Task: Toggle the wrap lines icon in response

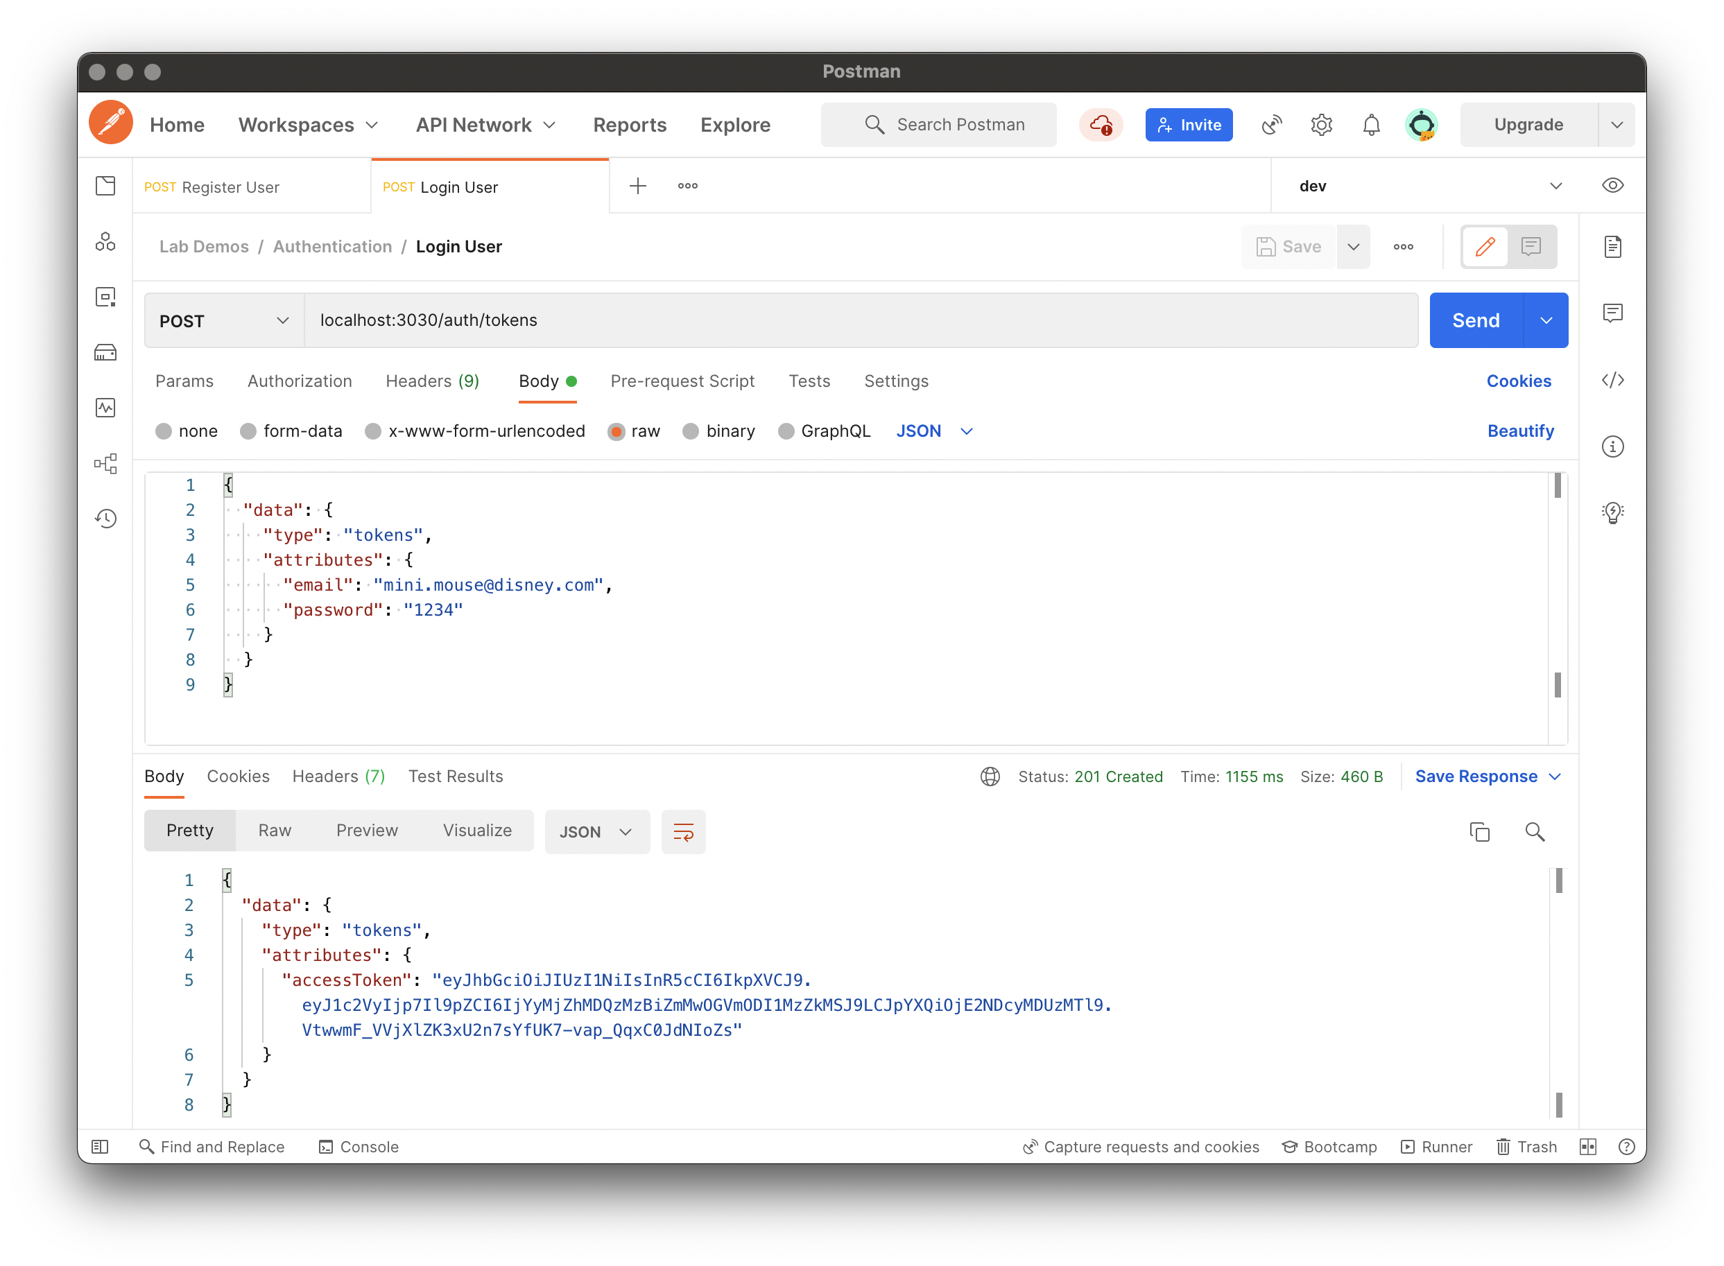Action: tap(684, 832)
